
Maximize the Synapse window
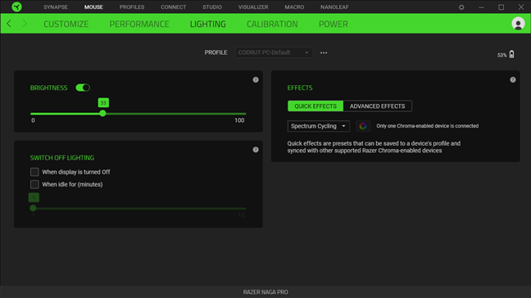click(501, 7)
